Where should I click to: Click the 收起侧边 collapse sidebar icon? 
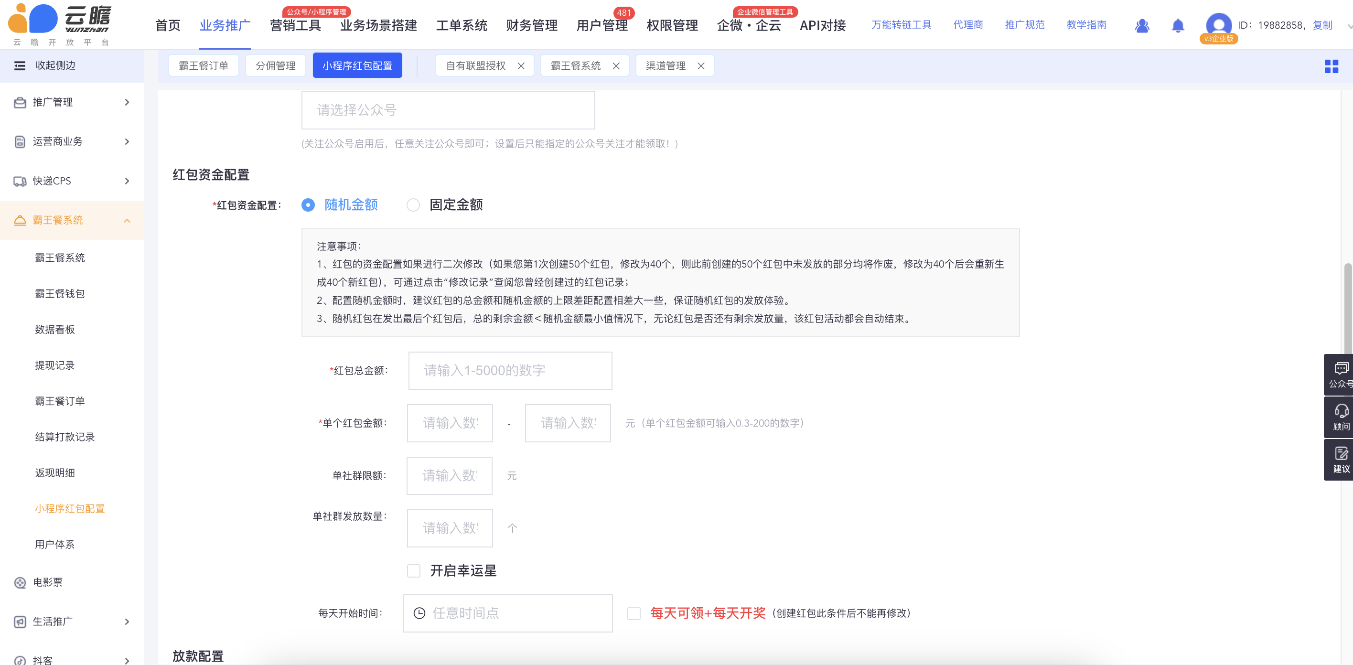[20, 65]
